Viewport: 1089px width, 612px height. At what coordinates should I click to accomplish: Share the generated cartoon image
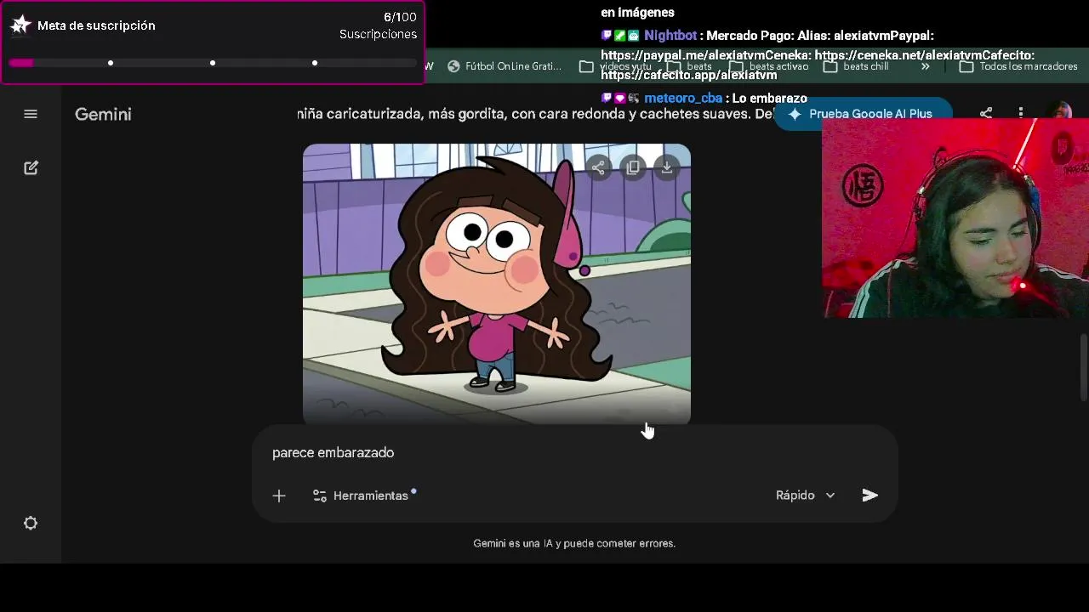[x=599, y=167]
